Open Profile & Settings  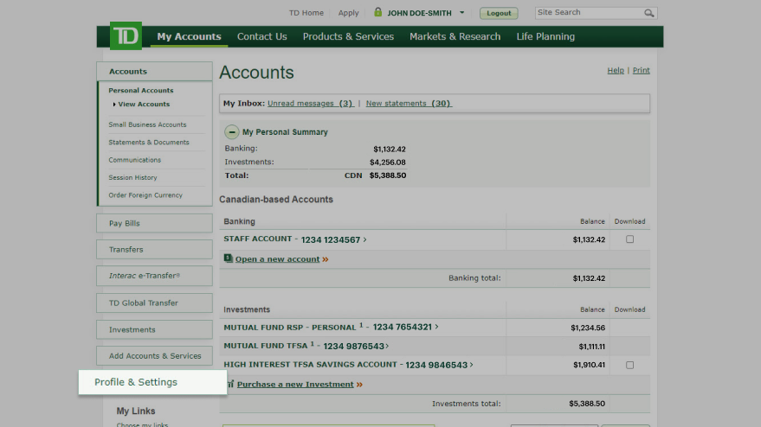[152, 382]
